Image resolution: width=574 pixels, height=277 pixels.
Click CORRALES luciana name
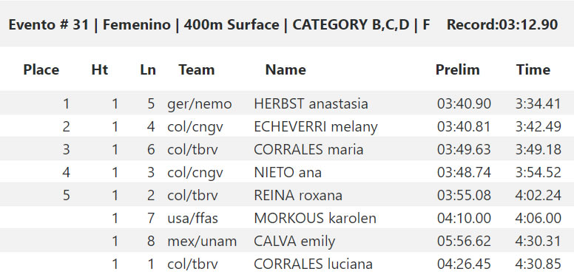point(314,264)
